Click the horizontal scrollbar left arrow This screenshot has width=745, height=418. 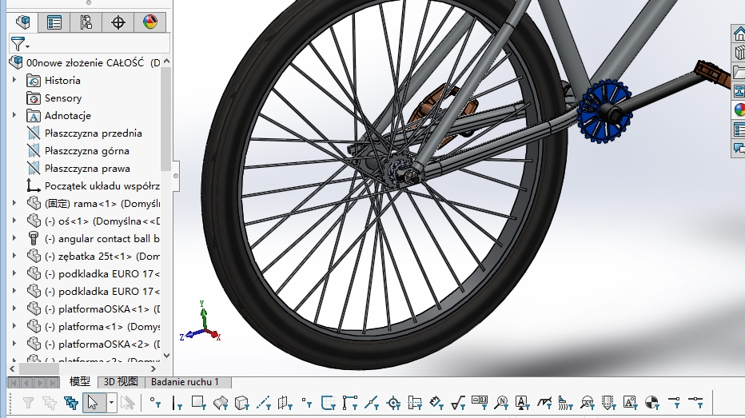click(x=12, y=368)
